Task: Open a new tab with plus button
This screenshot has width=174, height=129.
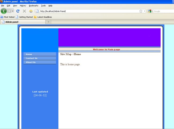Action: click(48, 22)
